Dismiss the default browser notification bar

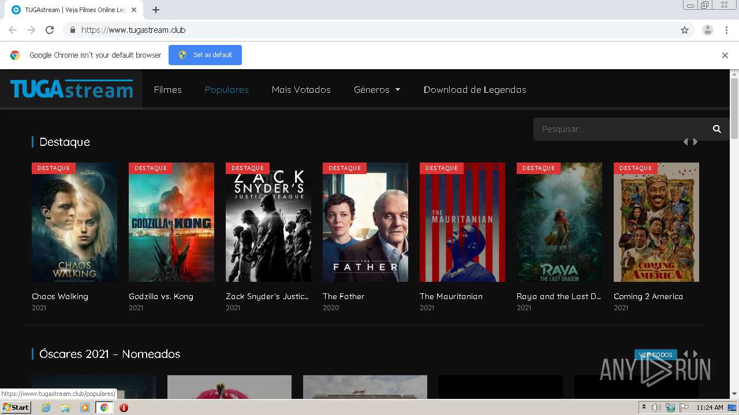click(x=725, y=55)
